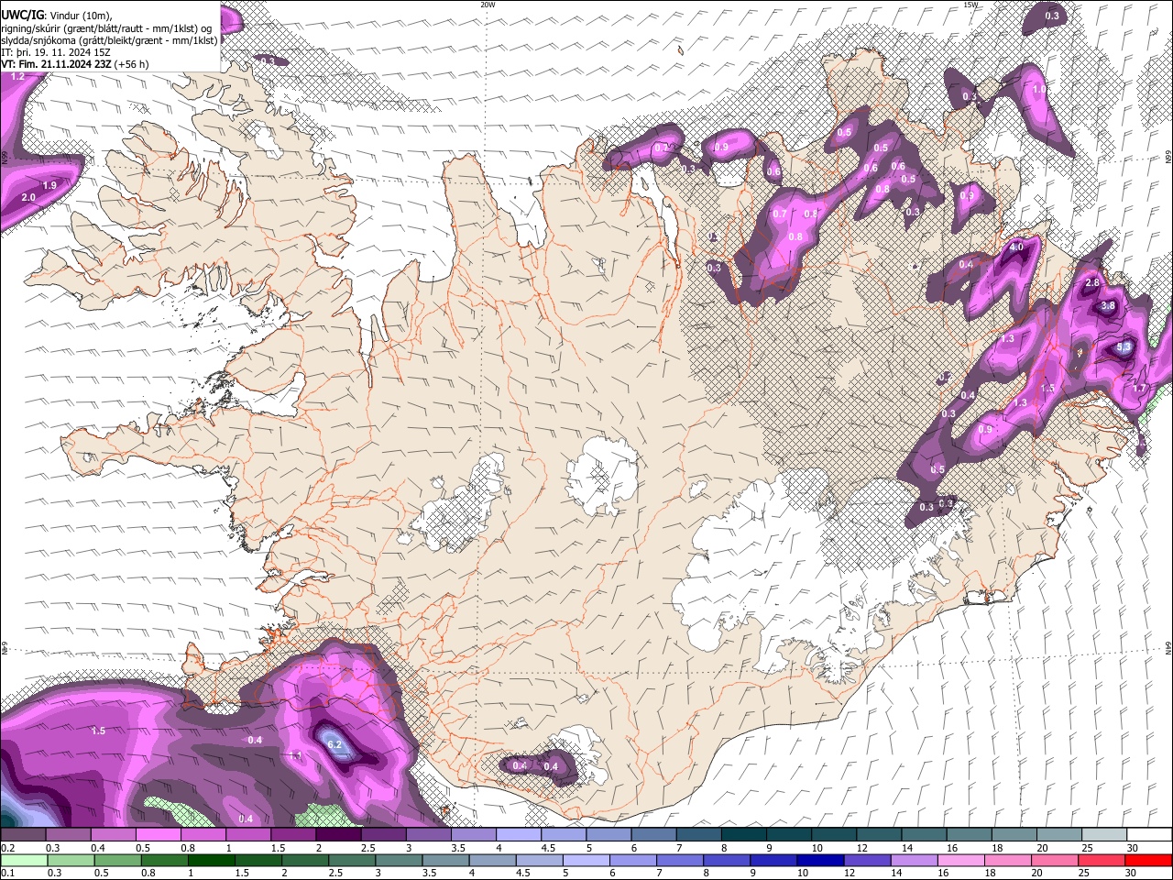This screenshot has height=880, width=1173.
Task: Click the UWC/IG Vindur (10m) title text
Action: click(x=57, y=15)
